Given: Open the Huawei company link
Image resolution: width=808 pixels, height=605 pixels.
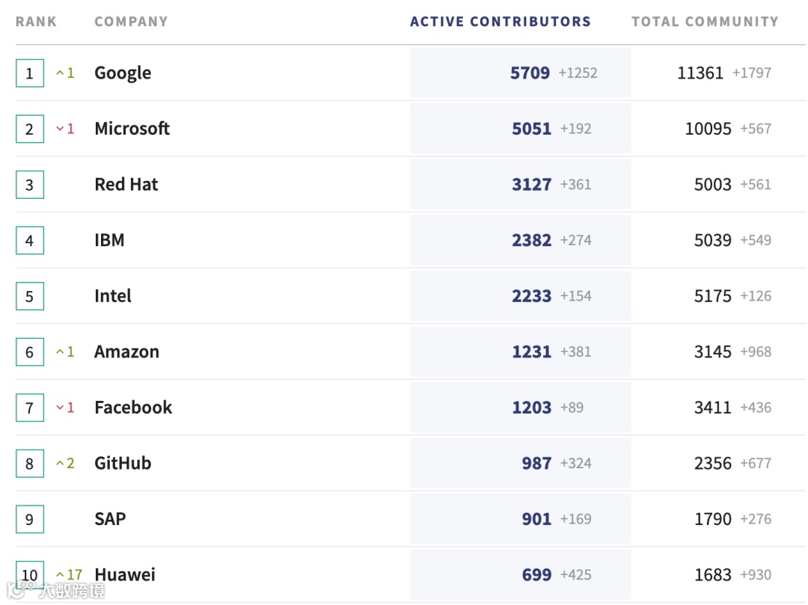Looking at the screenshot, I should click(x=125, y=575).
